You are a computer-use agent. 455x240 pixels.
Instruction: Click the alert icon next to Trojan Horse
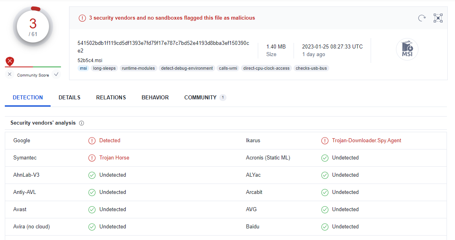pos(92,158)
